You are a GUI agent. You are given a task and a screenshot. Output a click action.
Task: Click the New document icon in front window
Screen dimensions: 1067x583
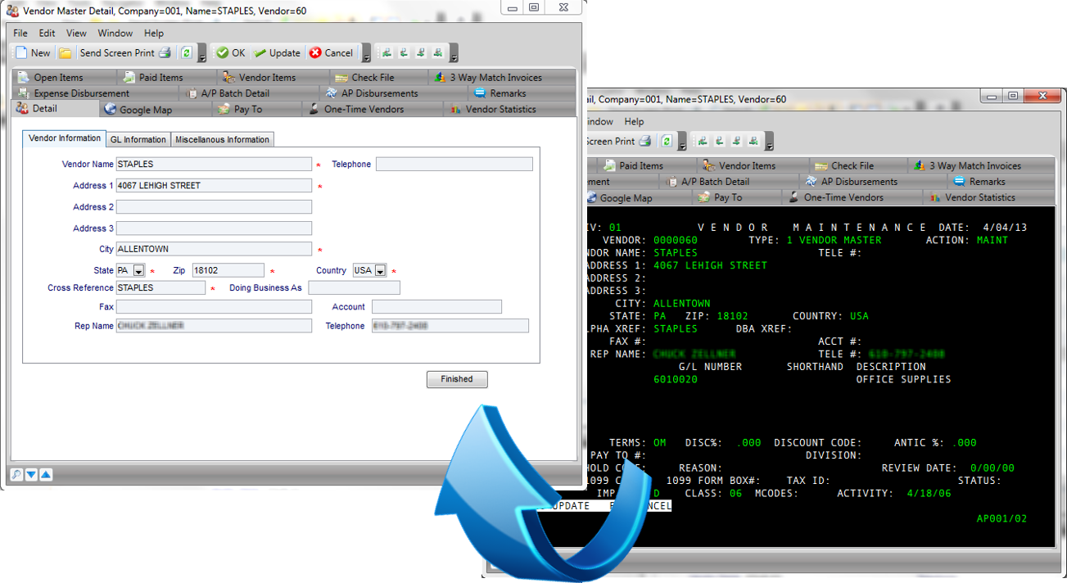(x=20, y=52)
